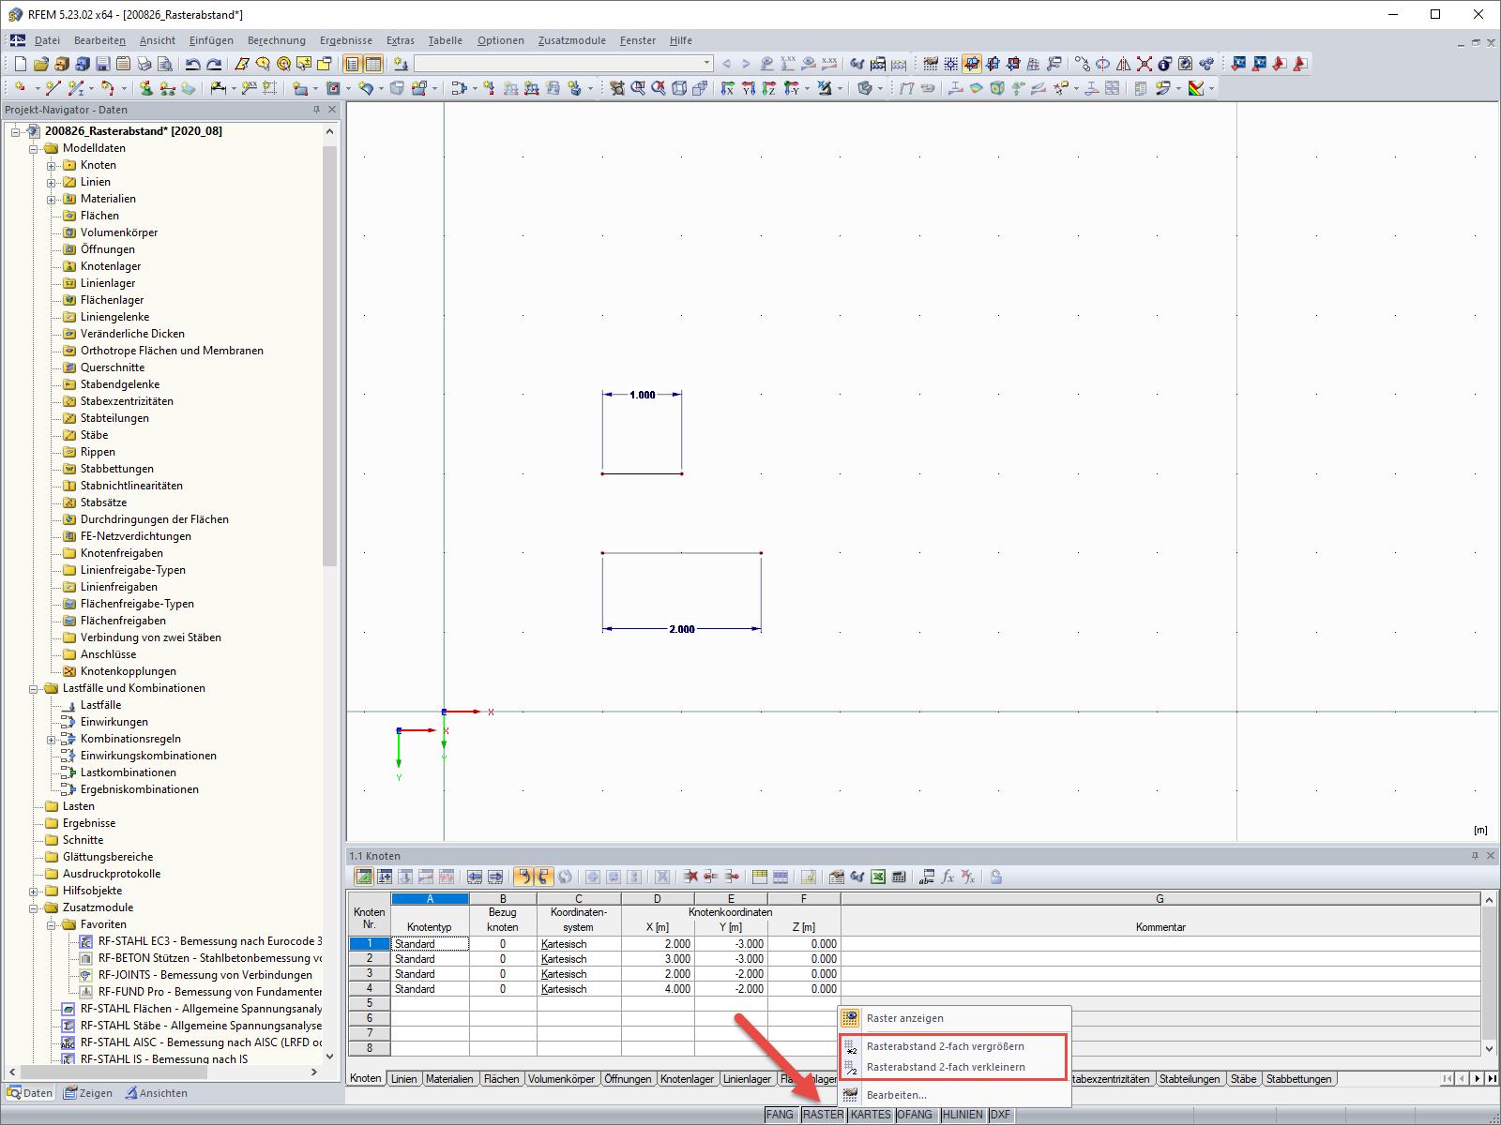Image resolution: width=1501 pixels, height=1125 pixels.
Task: Open a model file via folder icon
Action: (40, 64)
